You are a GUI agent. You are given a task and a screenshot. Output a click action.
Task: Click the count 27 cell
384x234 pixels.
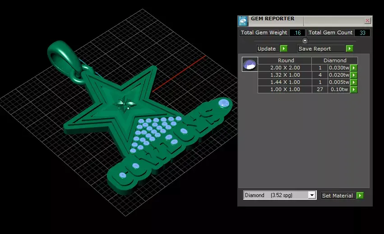click(320, 90)
